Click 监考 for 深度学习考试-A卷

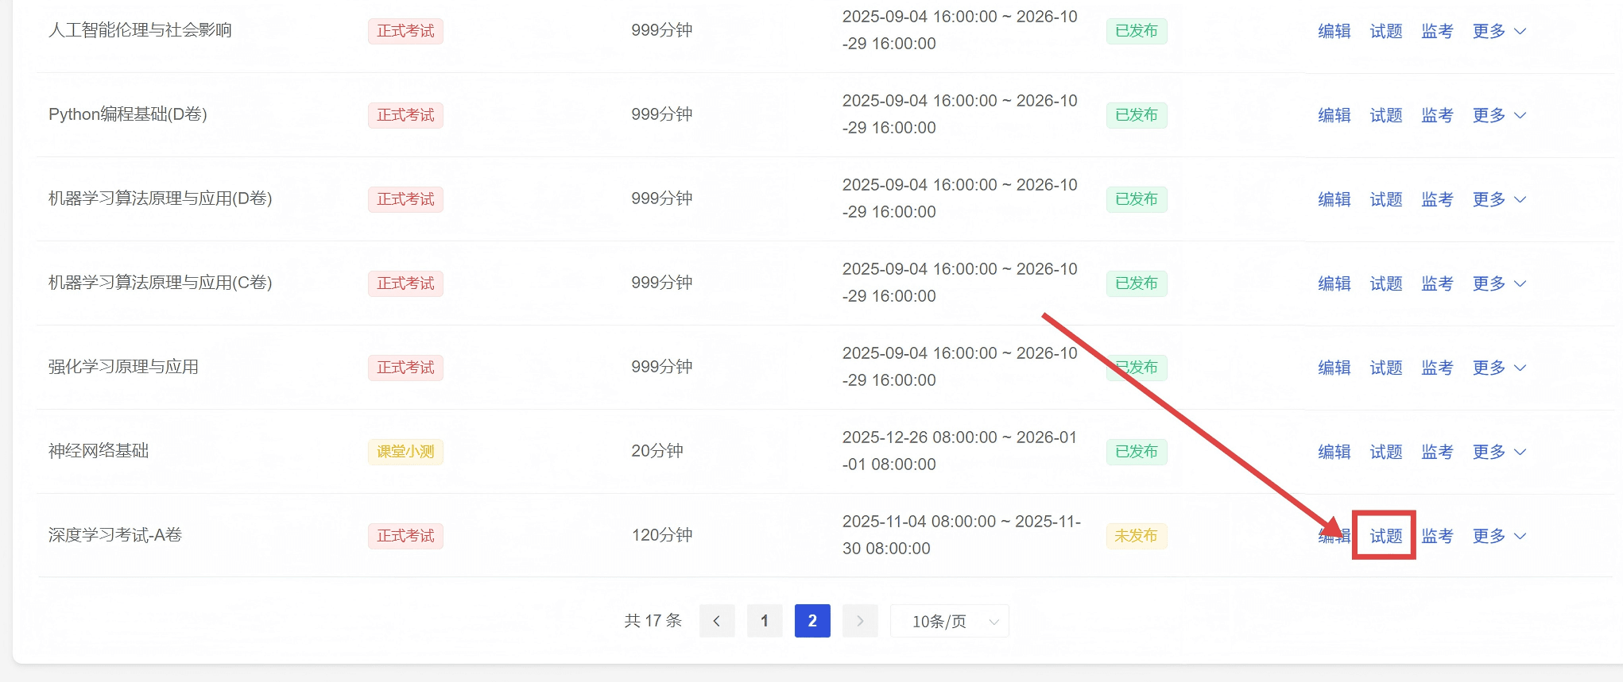click(x=1437, y=536)
